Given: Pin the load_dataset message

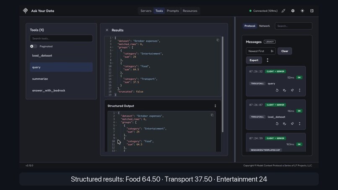Looking at the screenshot, I should [292, 124].
